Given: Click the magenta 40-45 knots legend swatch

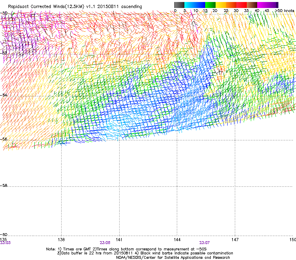Looking at the screenshot, I should pyautogui.click(x=262, y=5).
